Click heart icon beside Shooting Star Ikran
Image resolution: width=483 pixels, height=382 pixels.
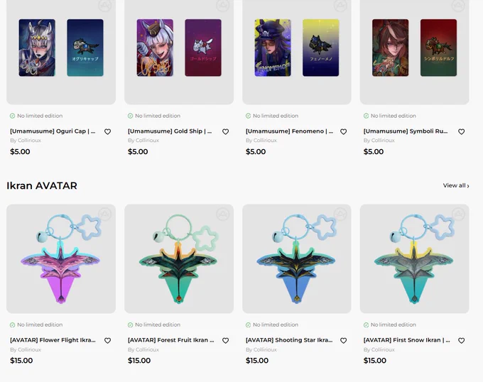pos(344,341)
